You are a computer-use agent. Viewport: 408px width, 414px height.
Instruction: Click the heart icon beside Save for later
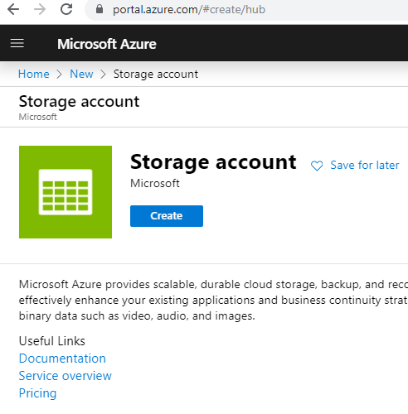(317, 166)
